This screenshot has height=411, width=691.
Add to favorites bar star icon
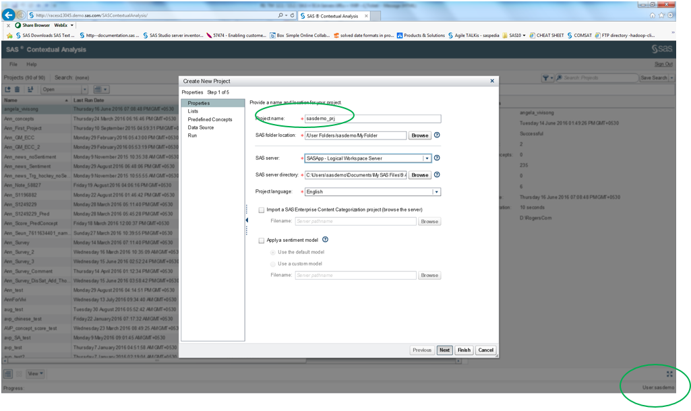coord(9,35)
